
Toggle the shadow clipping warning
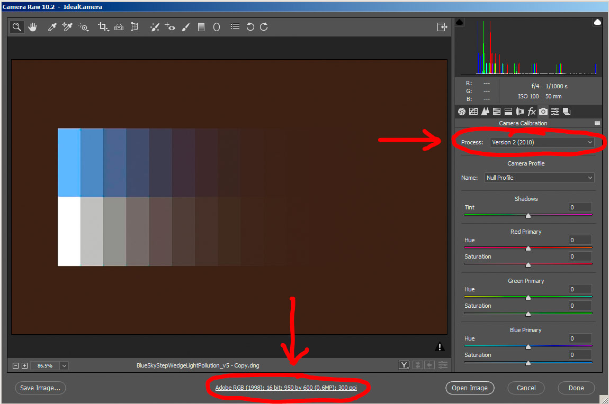pyautogui.click(x=459, y=22)
